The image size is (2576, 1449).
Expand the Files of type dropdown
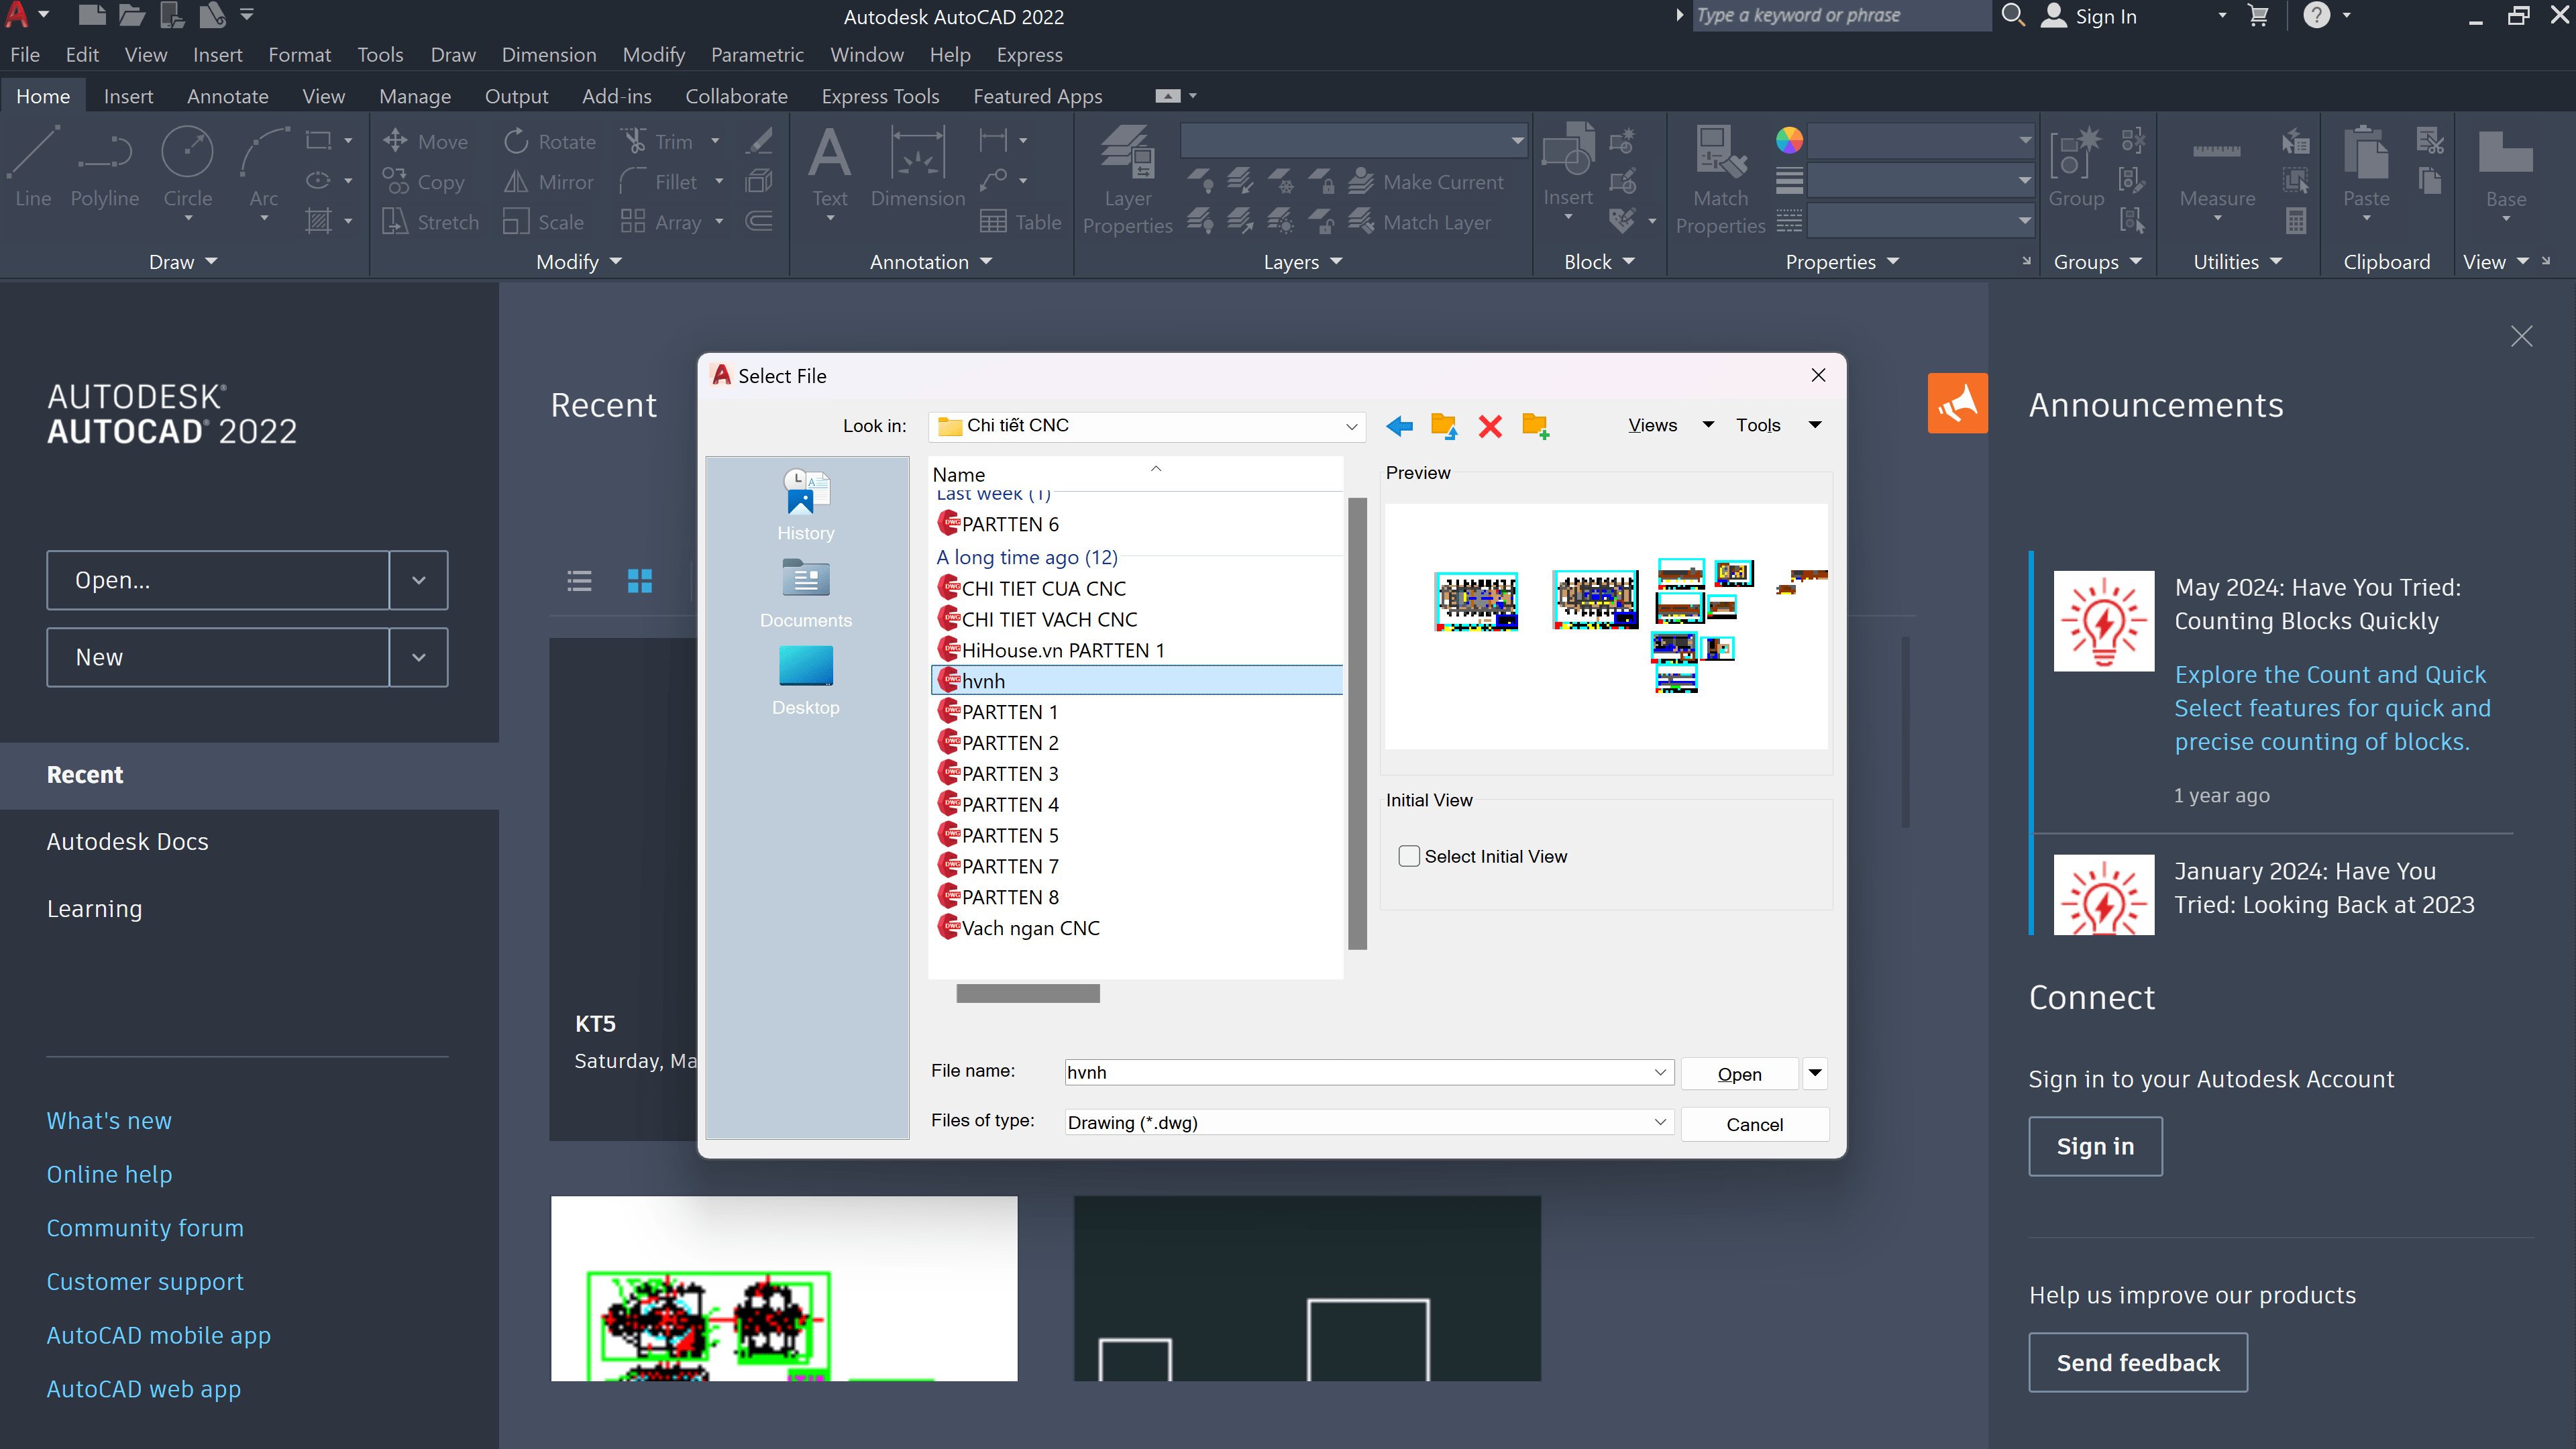coord(1660,1122)
